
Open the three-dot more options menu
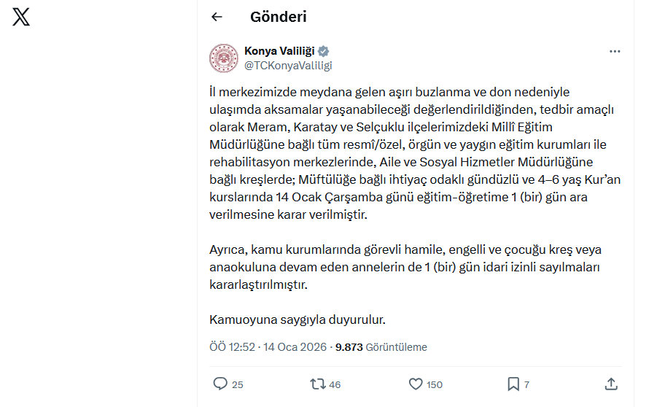(615, 52)
